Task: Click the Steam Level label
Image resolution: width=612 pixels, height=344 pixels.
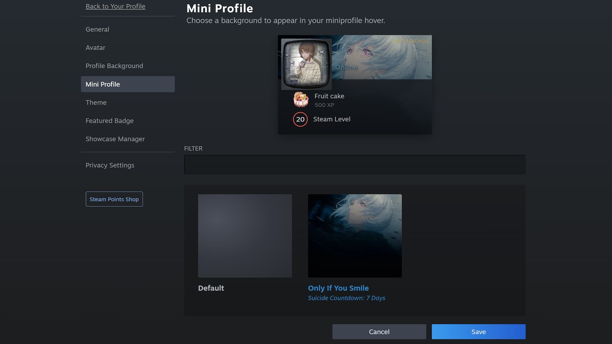Action: [x=332, y=119]
